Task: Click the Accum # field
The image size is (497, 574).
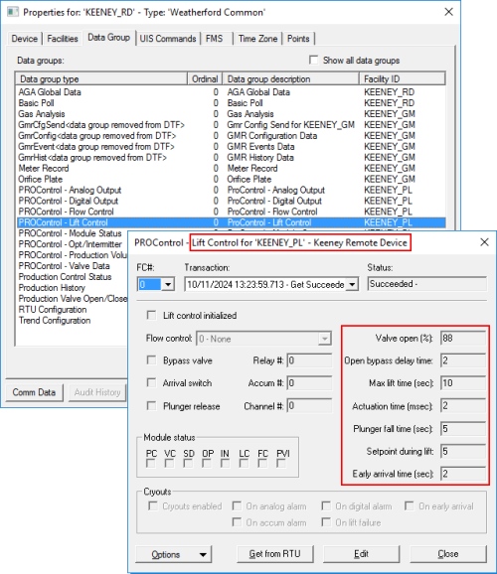Action: (x=309, y=383)
